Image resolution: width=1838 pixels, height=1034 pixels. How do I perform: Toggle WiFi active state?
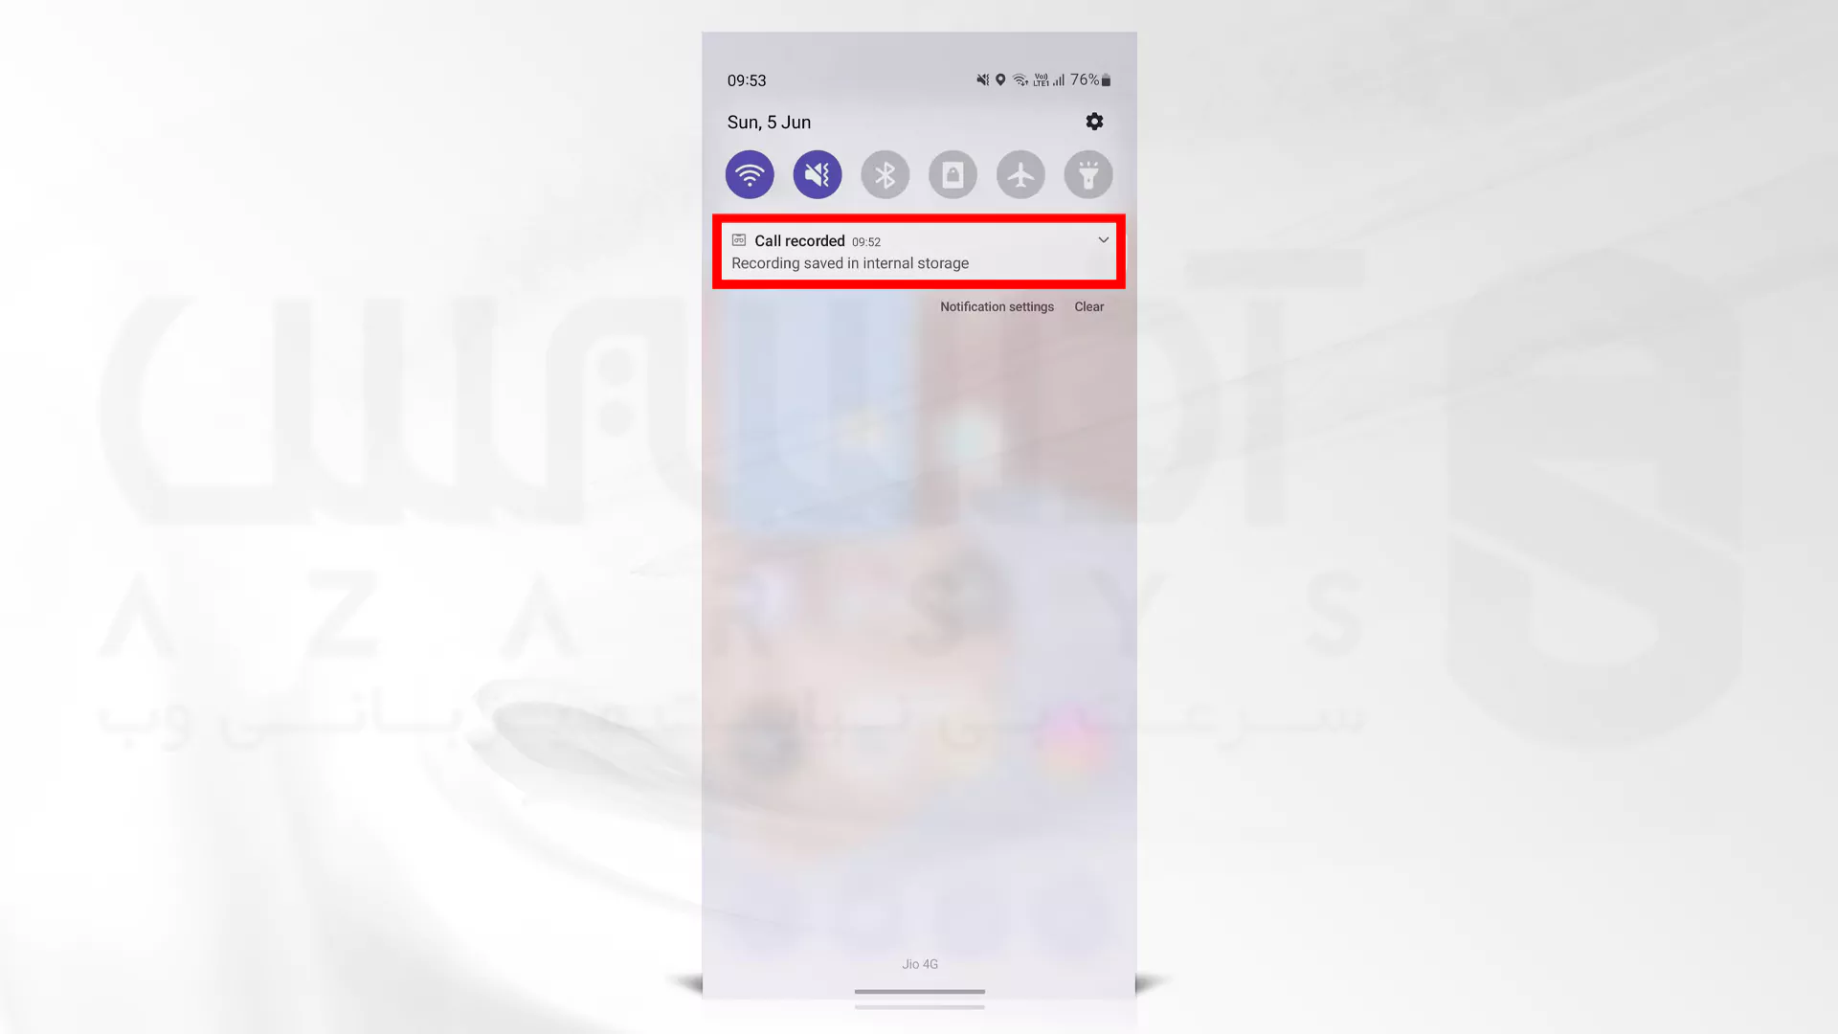point(750,174)
